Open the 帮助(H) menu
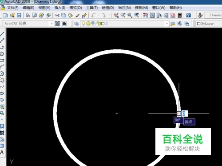The height and width of the screenshot is (166, 222). 175,8
